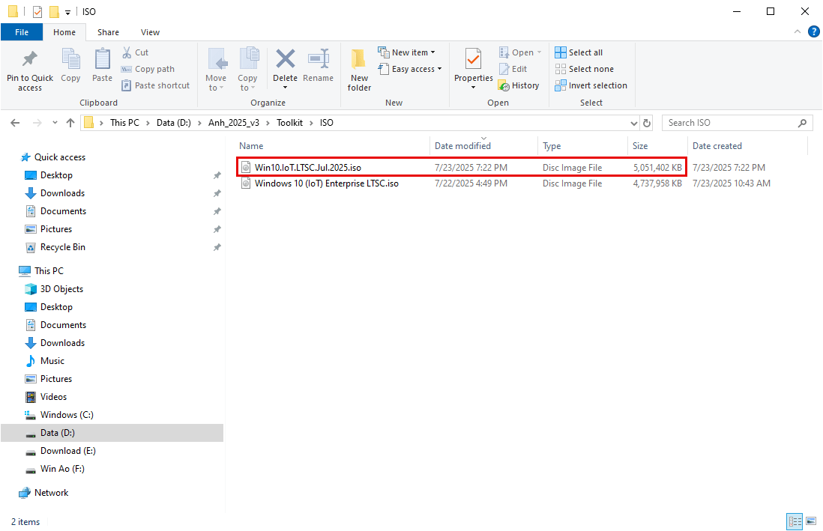Click the Edit ribbon command

click(513, 69)
